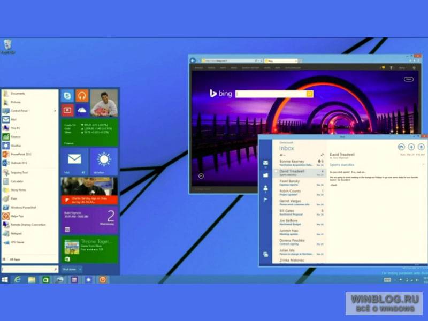Open the All filter dropdown in Mail

(282, 155)
